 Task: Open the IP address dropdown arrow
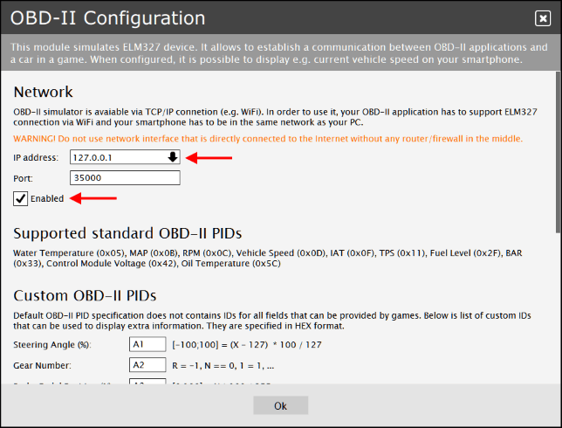tap(173, 157)
